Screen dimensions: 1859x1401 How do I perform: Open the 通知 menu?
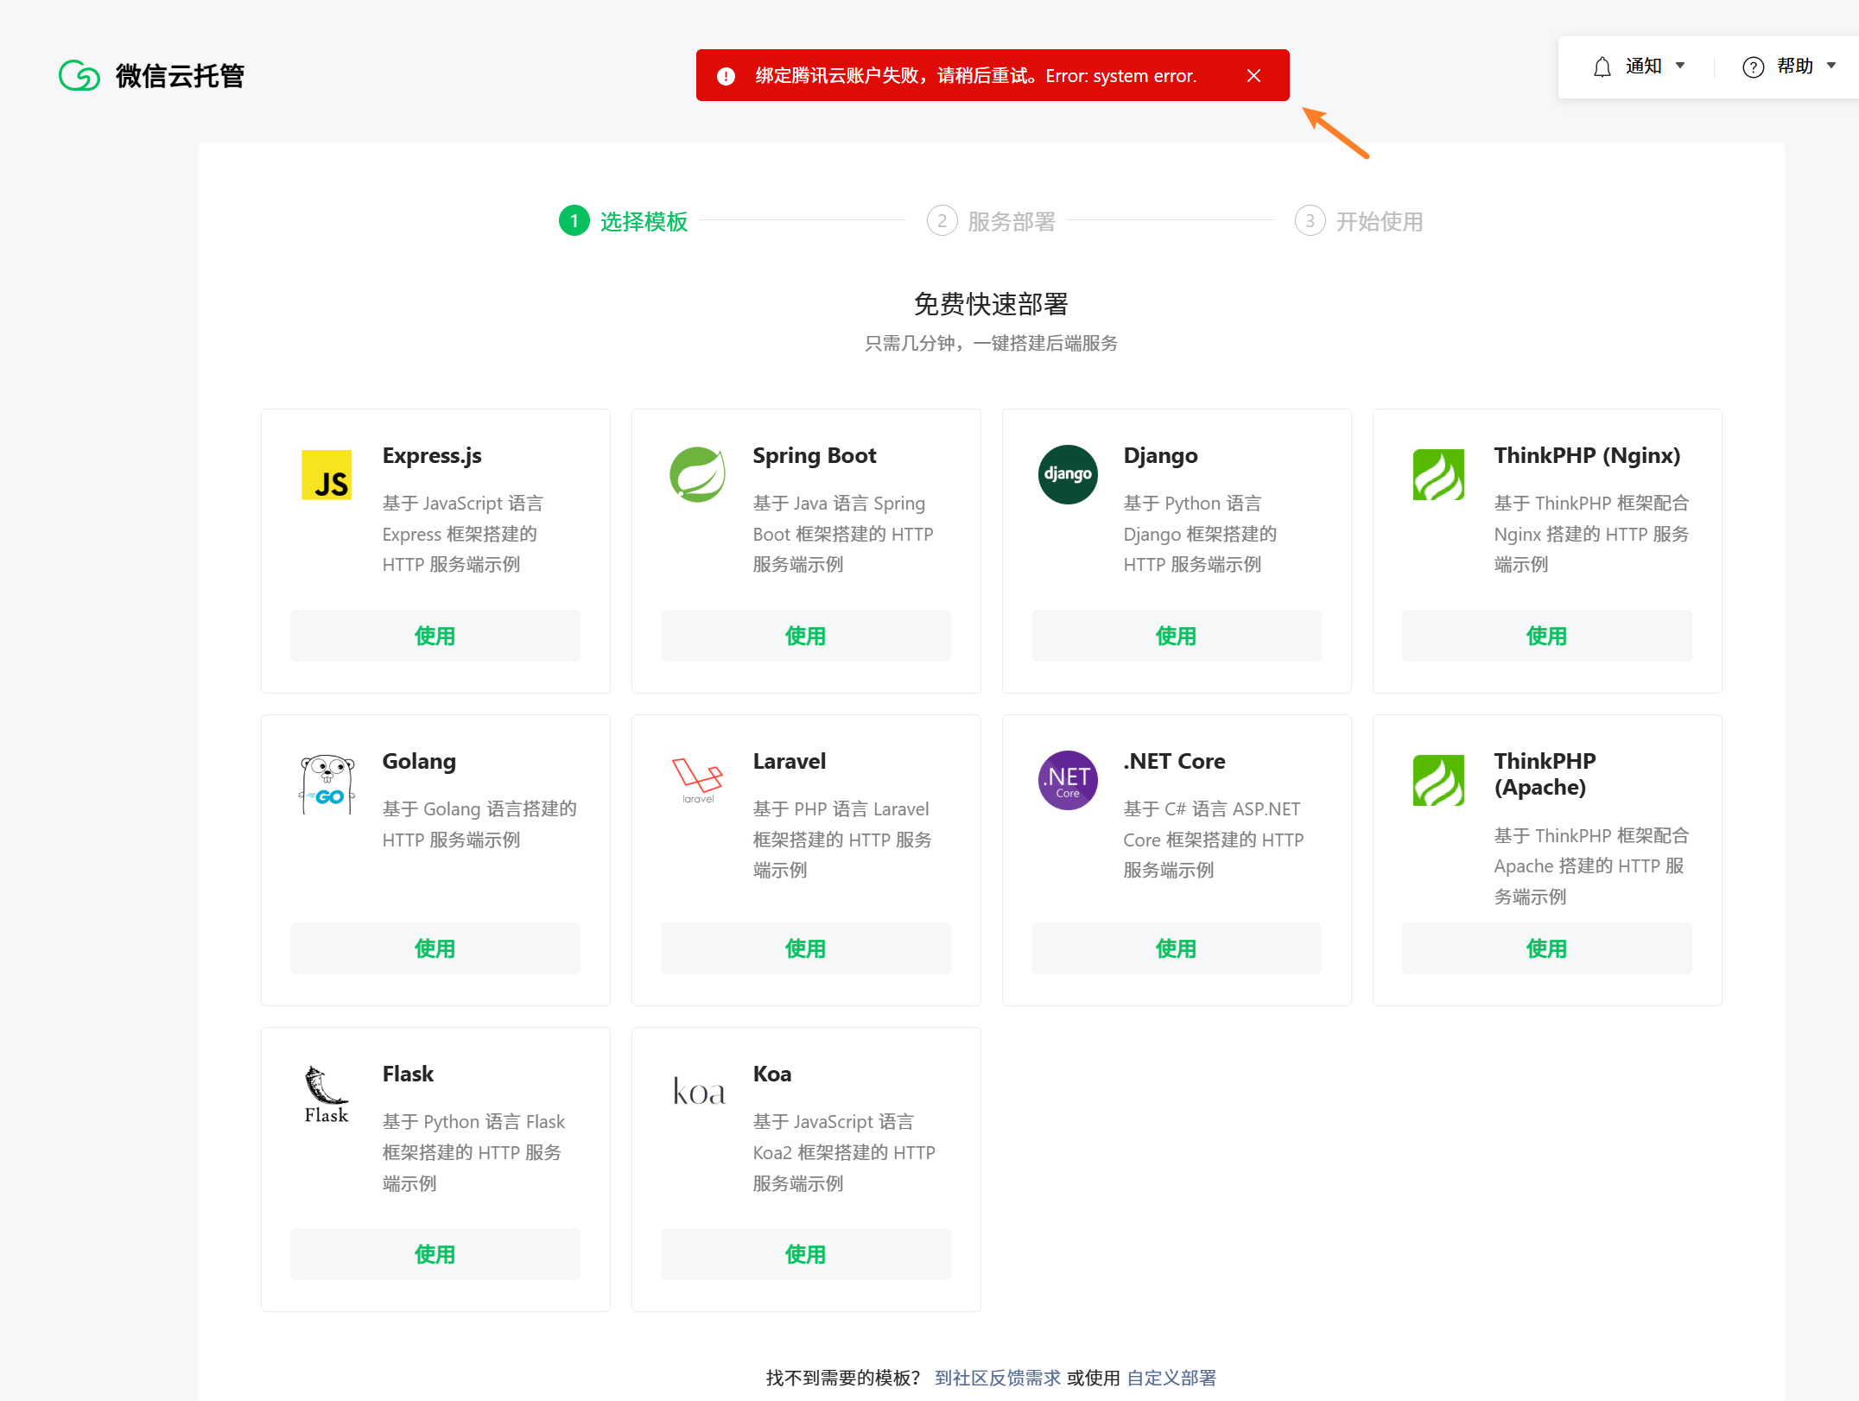[1639, 67]
